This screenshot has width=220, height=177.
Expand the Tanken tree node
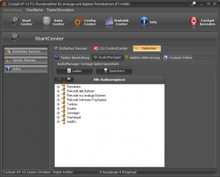tap(58, 105)
